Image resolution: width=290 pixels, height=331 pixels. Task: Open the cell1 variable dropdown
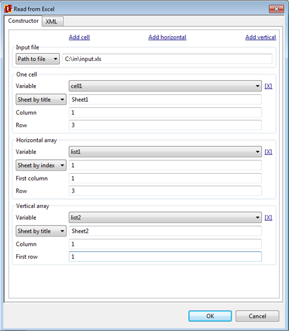point(165,86)
